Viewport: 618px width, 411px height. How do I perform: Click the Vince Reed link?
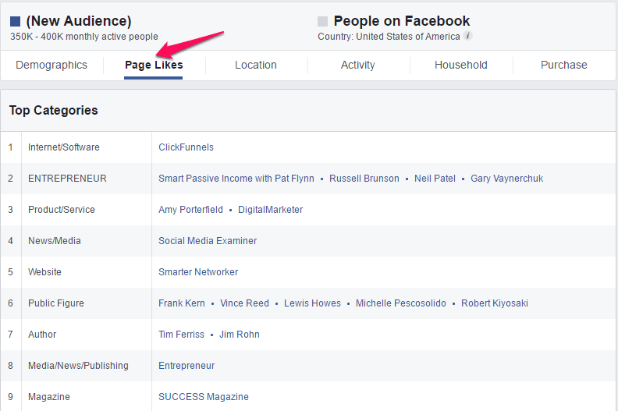coord(244,303)
